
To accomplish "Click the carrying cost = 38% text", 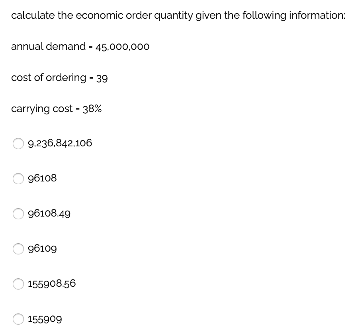I will coord(56,108).
